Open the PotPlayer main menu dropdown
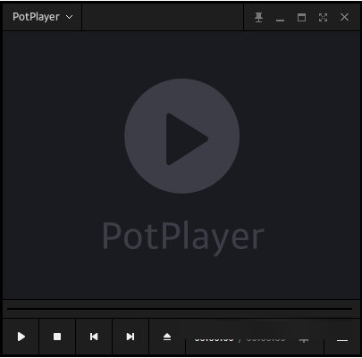Image resolution: width=362 pixels, height=358 pixels. [x=42, y=17]
